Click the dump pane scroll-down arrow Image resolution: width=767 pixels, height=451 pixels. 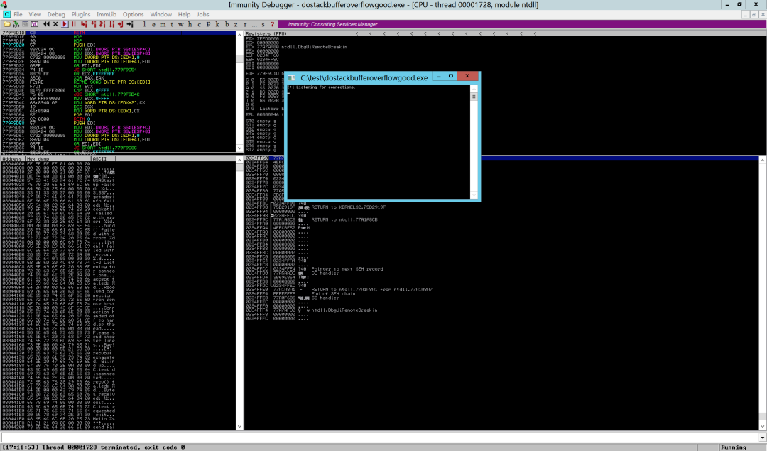[x=239, y=427]
